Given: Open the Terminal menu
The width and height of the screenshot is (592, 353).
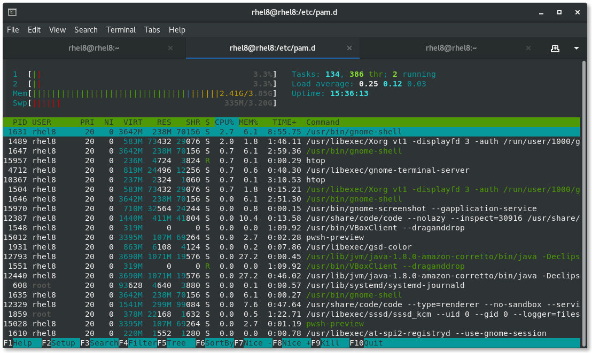Looking at the screenshot, I should point(121,30).
